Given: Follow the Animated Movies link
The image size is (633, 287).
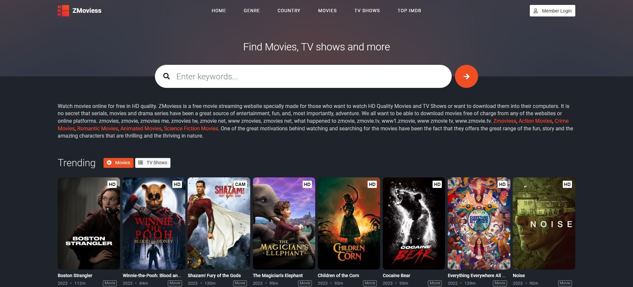Looking at the screenshot, I should click(141, 128).
